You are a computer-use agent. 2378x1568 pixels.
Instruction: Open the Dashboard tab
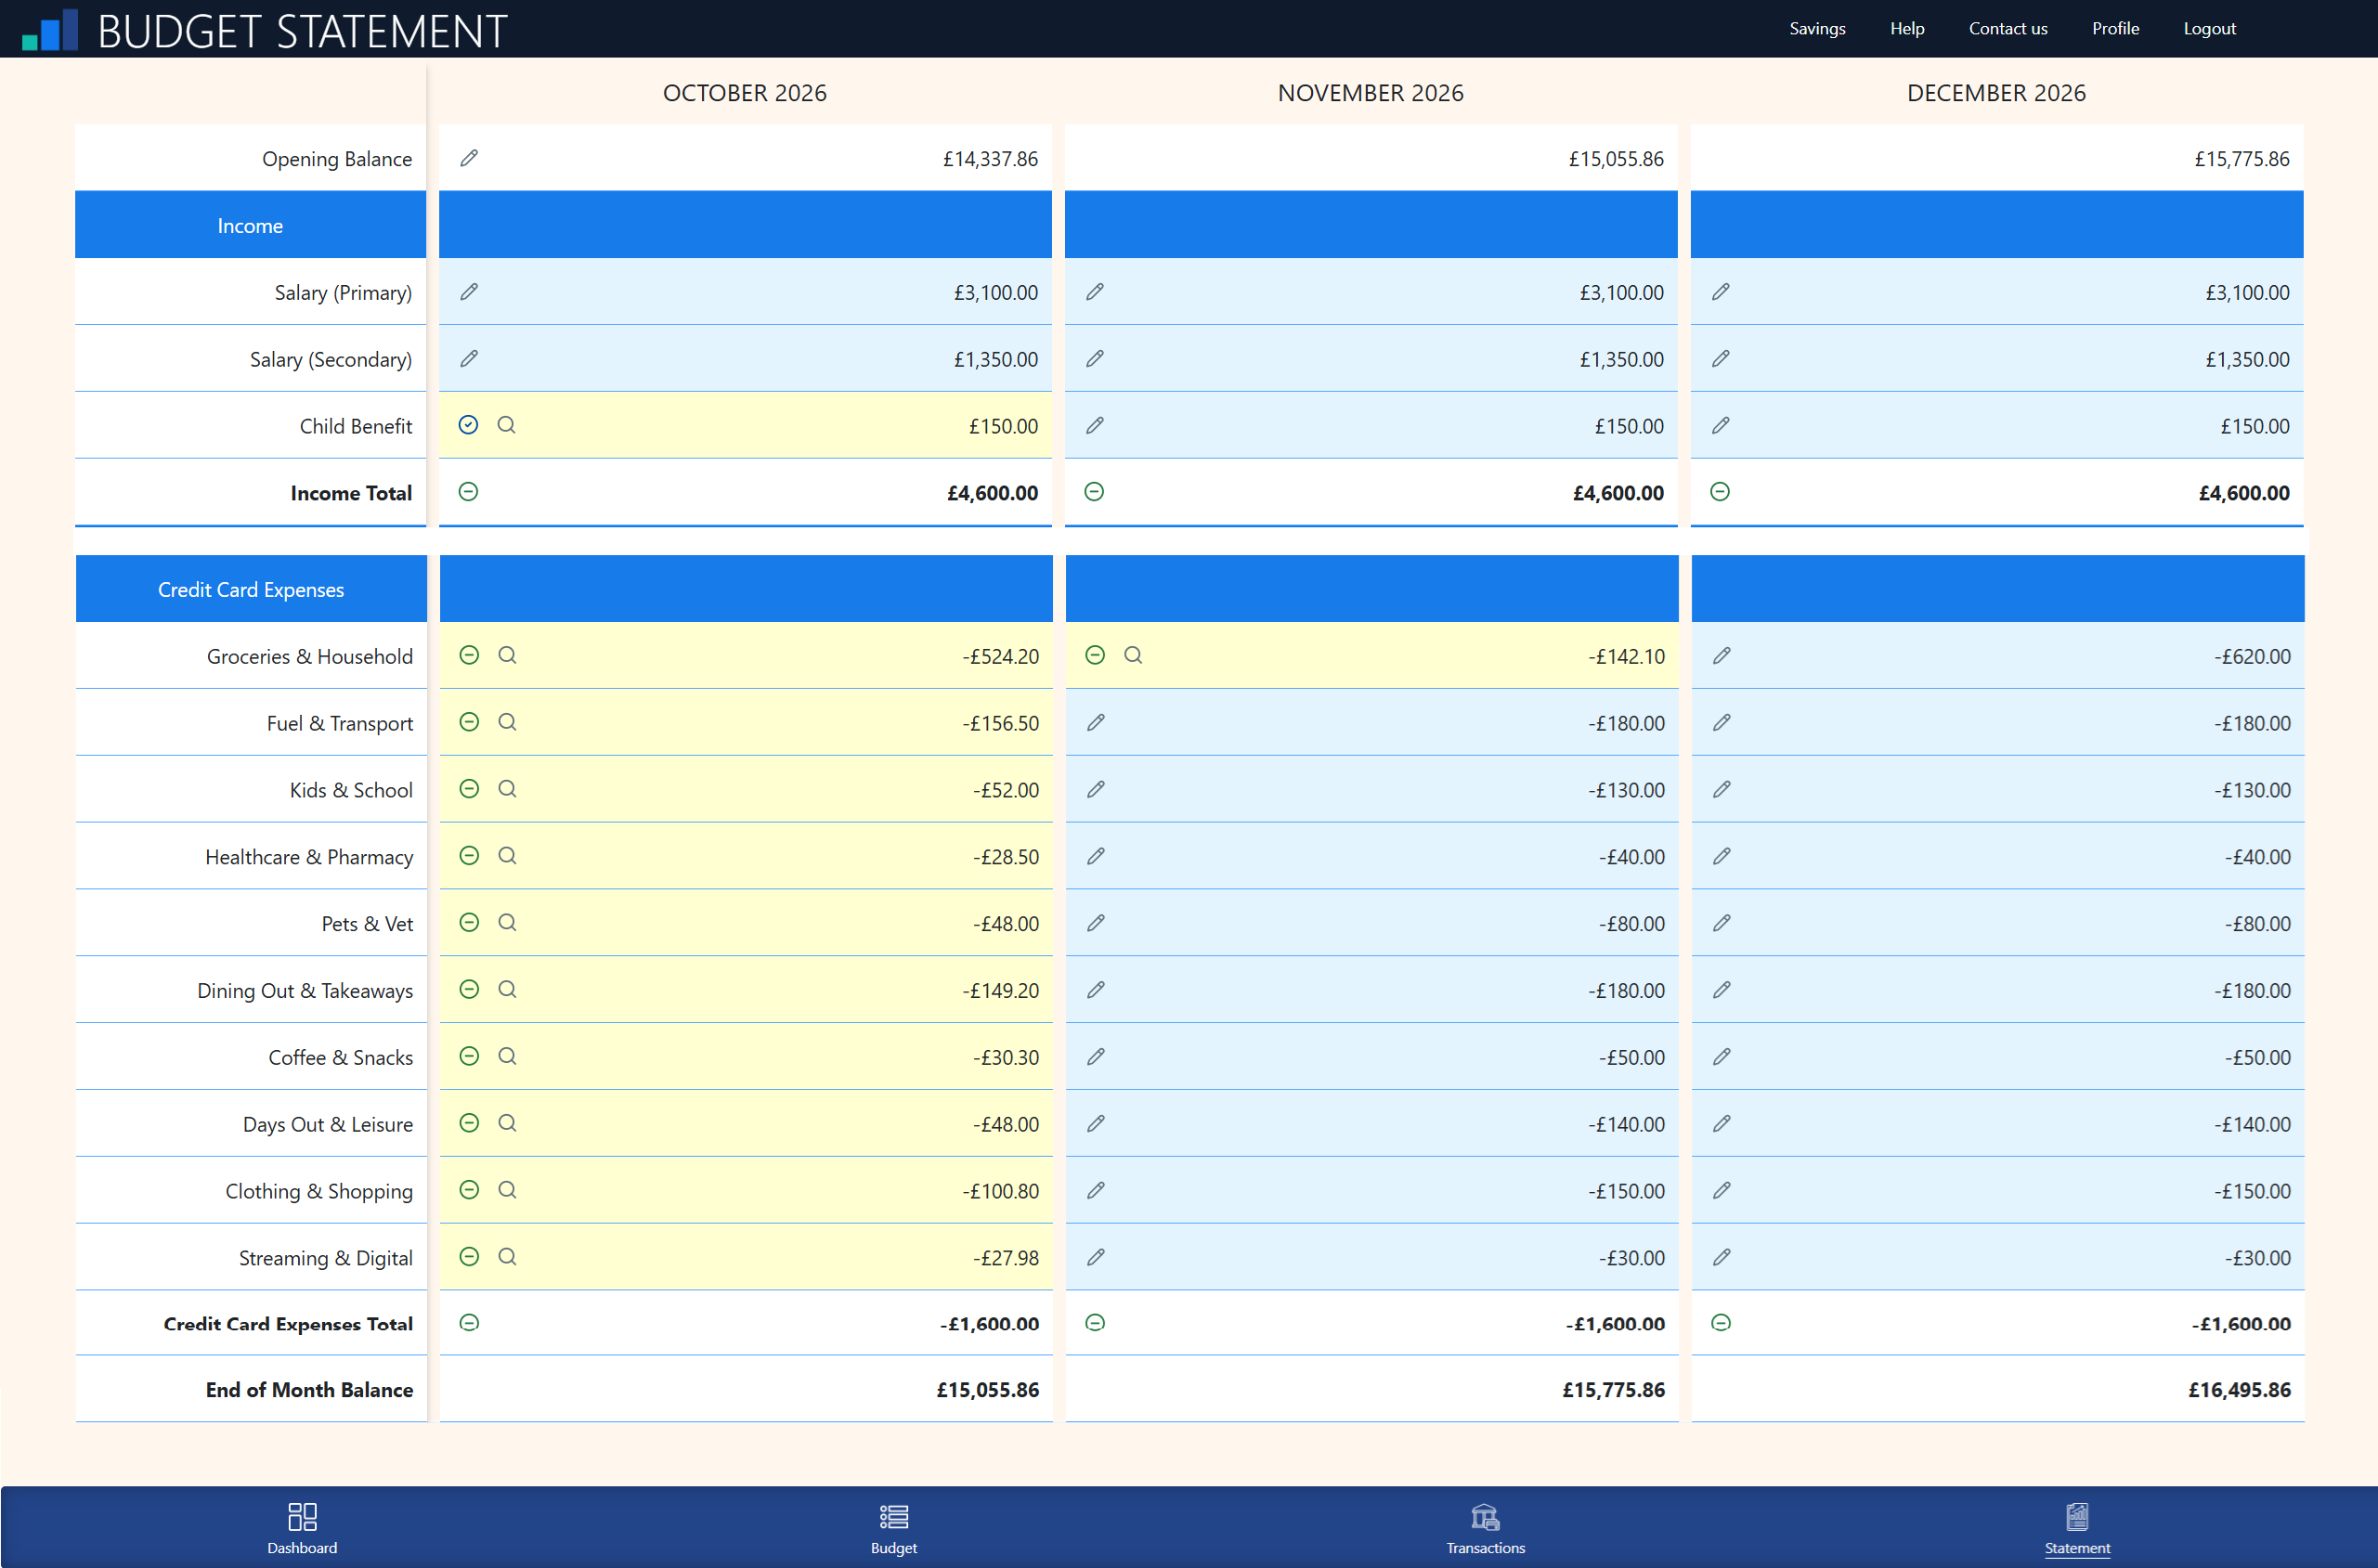[302, 1528]
